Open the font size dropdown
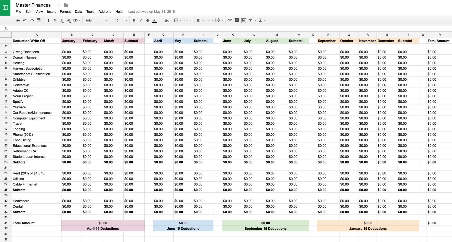The image size is (452, 242). coord(120,20)
